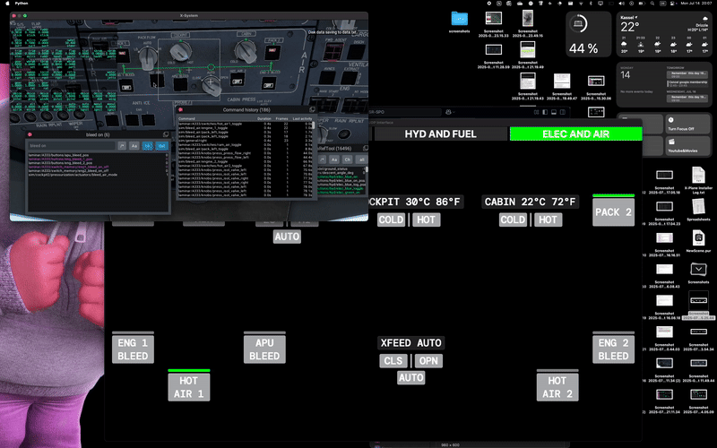
Task: Click COLD button under CKPIT temperature
Action: pos(391,220)
